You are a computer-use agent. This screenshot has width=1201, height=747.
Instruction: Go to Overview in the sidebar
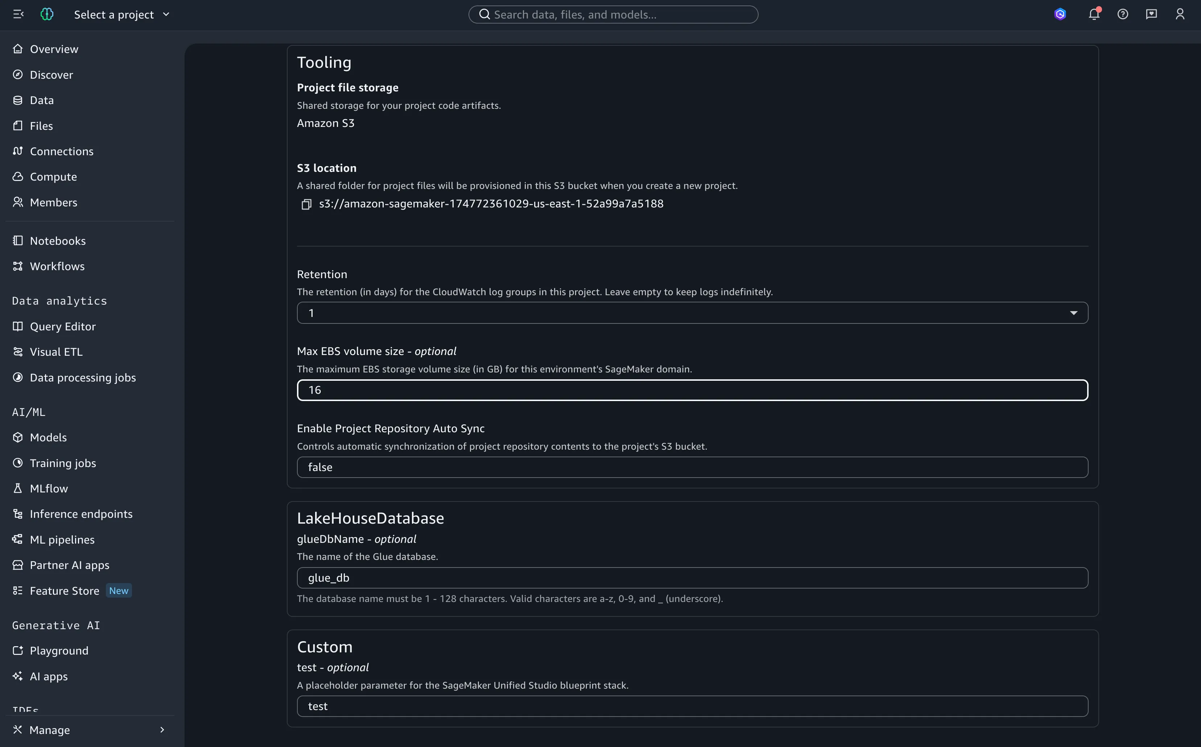(54, 49)
